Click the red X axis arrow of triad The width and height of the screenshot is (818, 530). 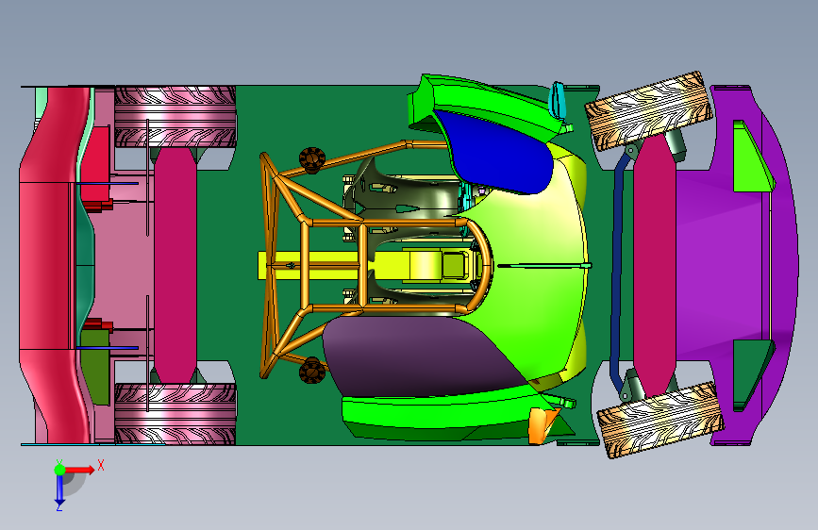point(80,470)
